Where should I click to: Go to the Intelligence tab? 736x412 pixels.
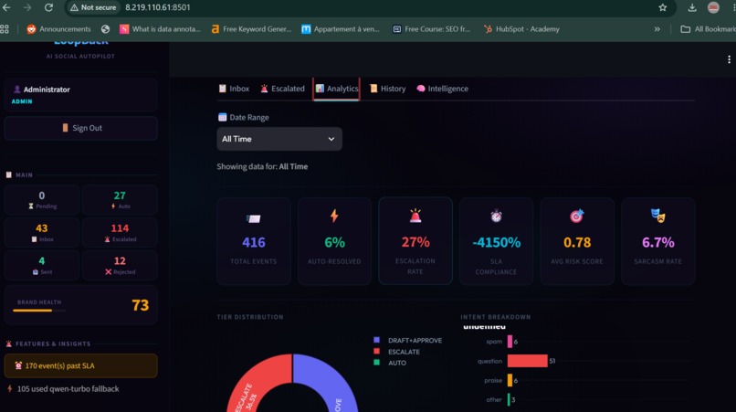click(442, 89)
